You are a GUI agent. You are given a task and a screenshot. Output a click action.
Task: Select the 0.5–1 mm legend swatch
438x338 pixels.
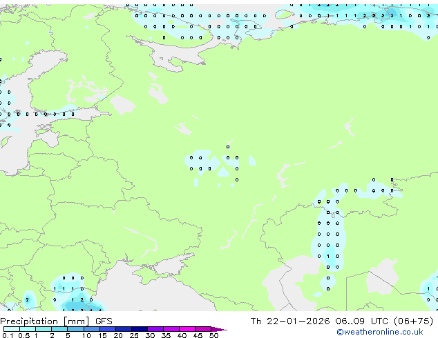28,329
